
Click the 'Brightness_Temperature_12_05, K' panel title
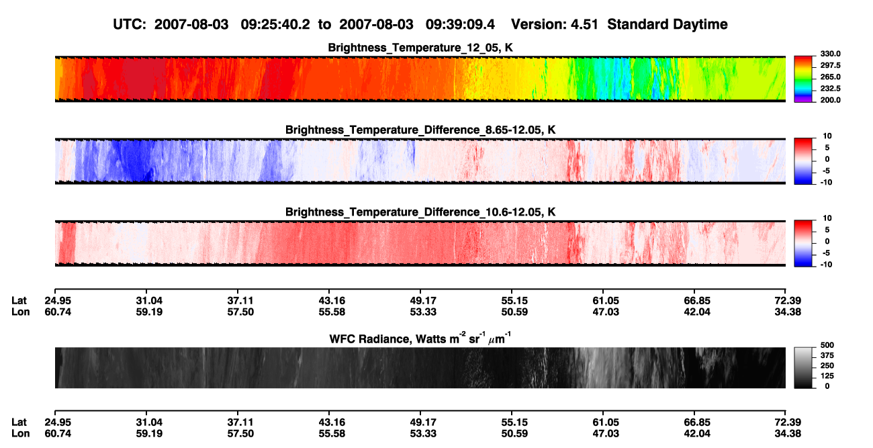(x=420, y=48)
